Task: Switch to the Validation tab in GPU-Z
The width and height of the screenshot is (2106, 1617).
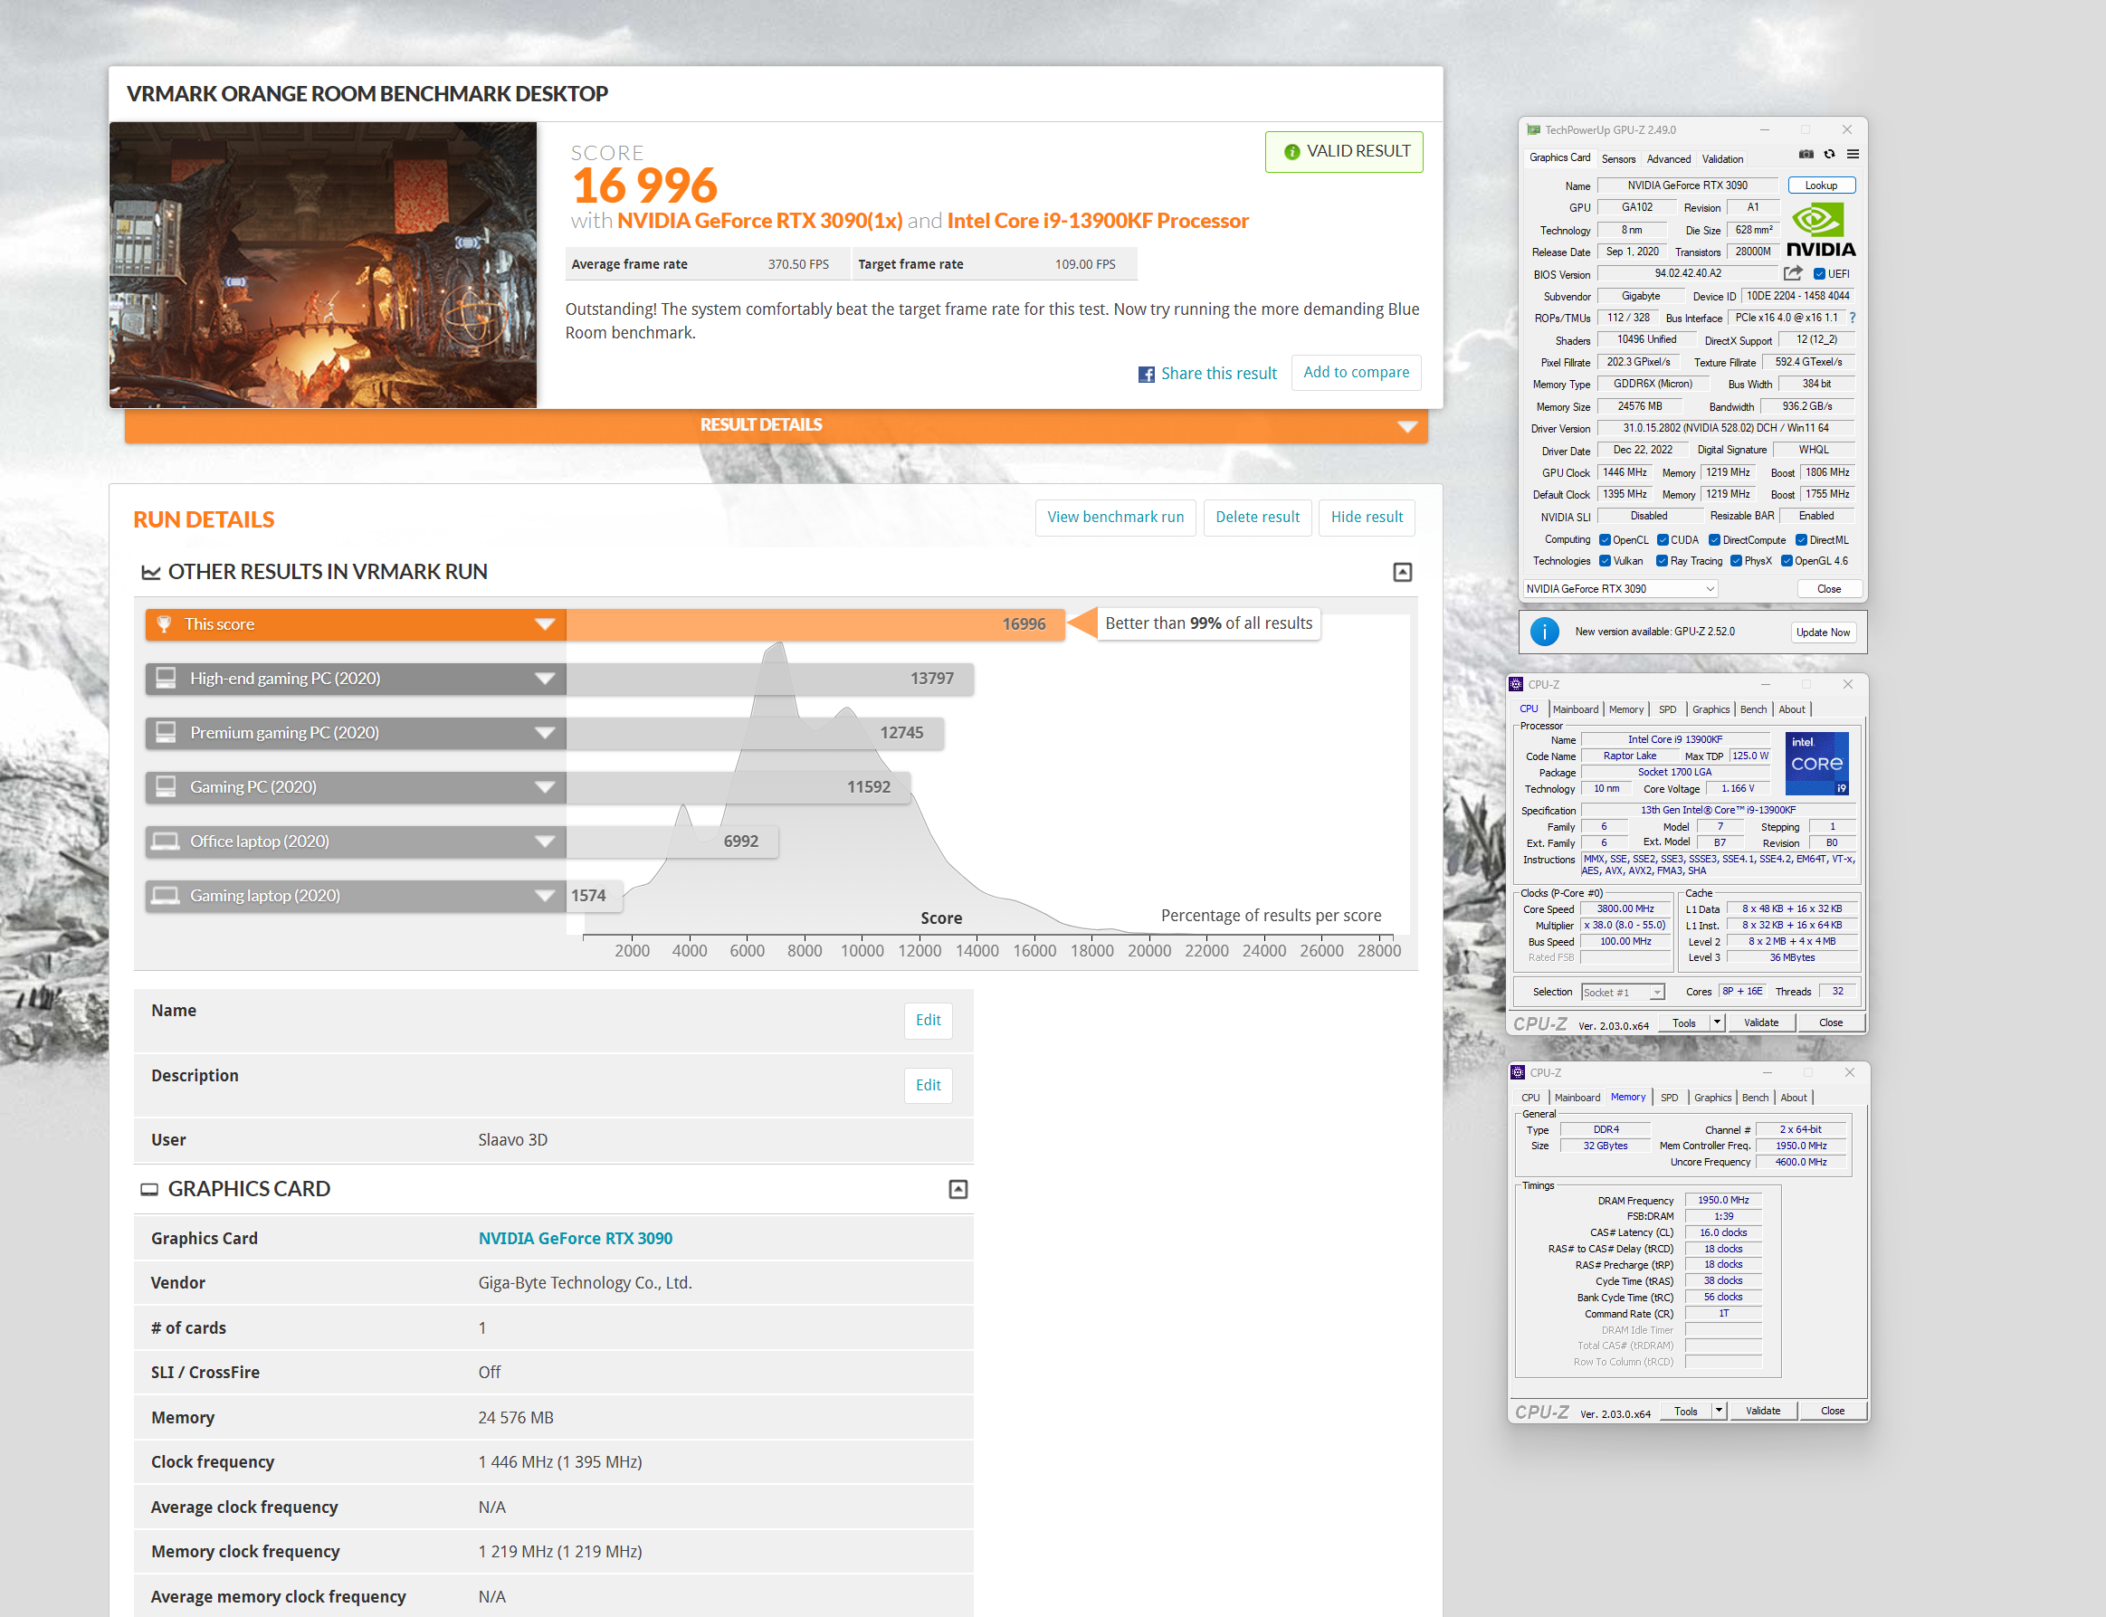Action: click(x=1722, y=159)
